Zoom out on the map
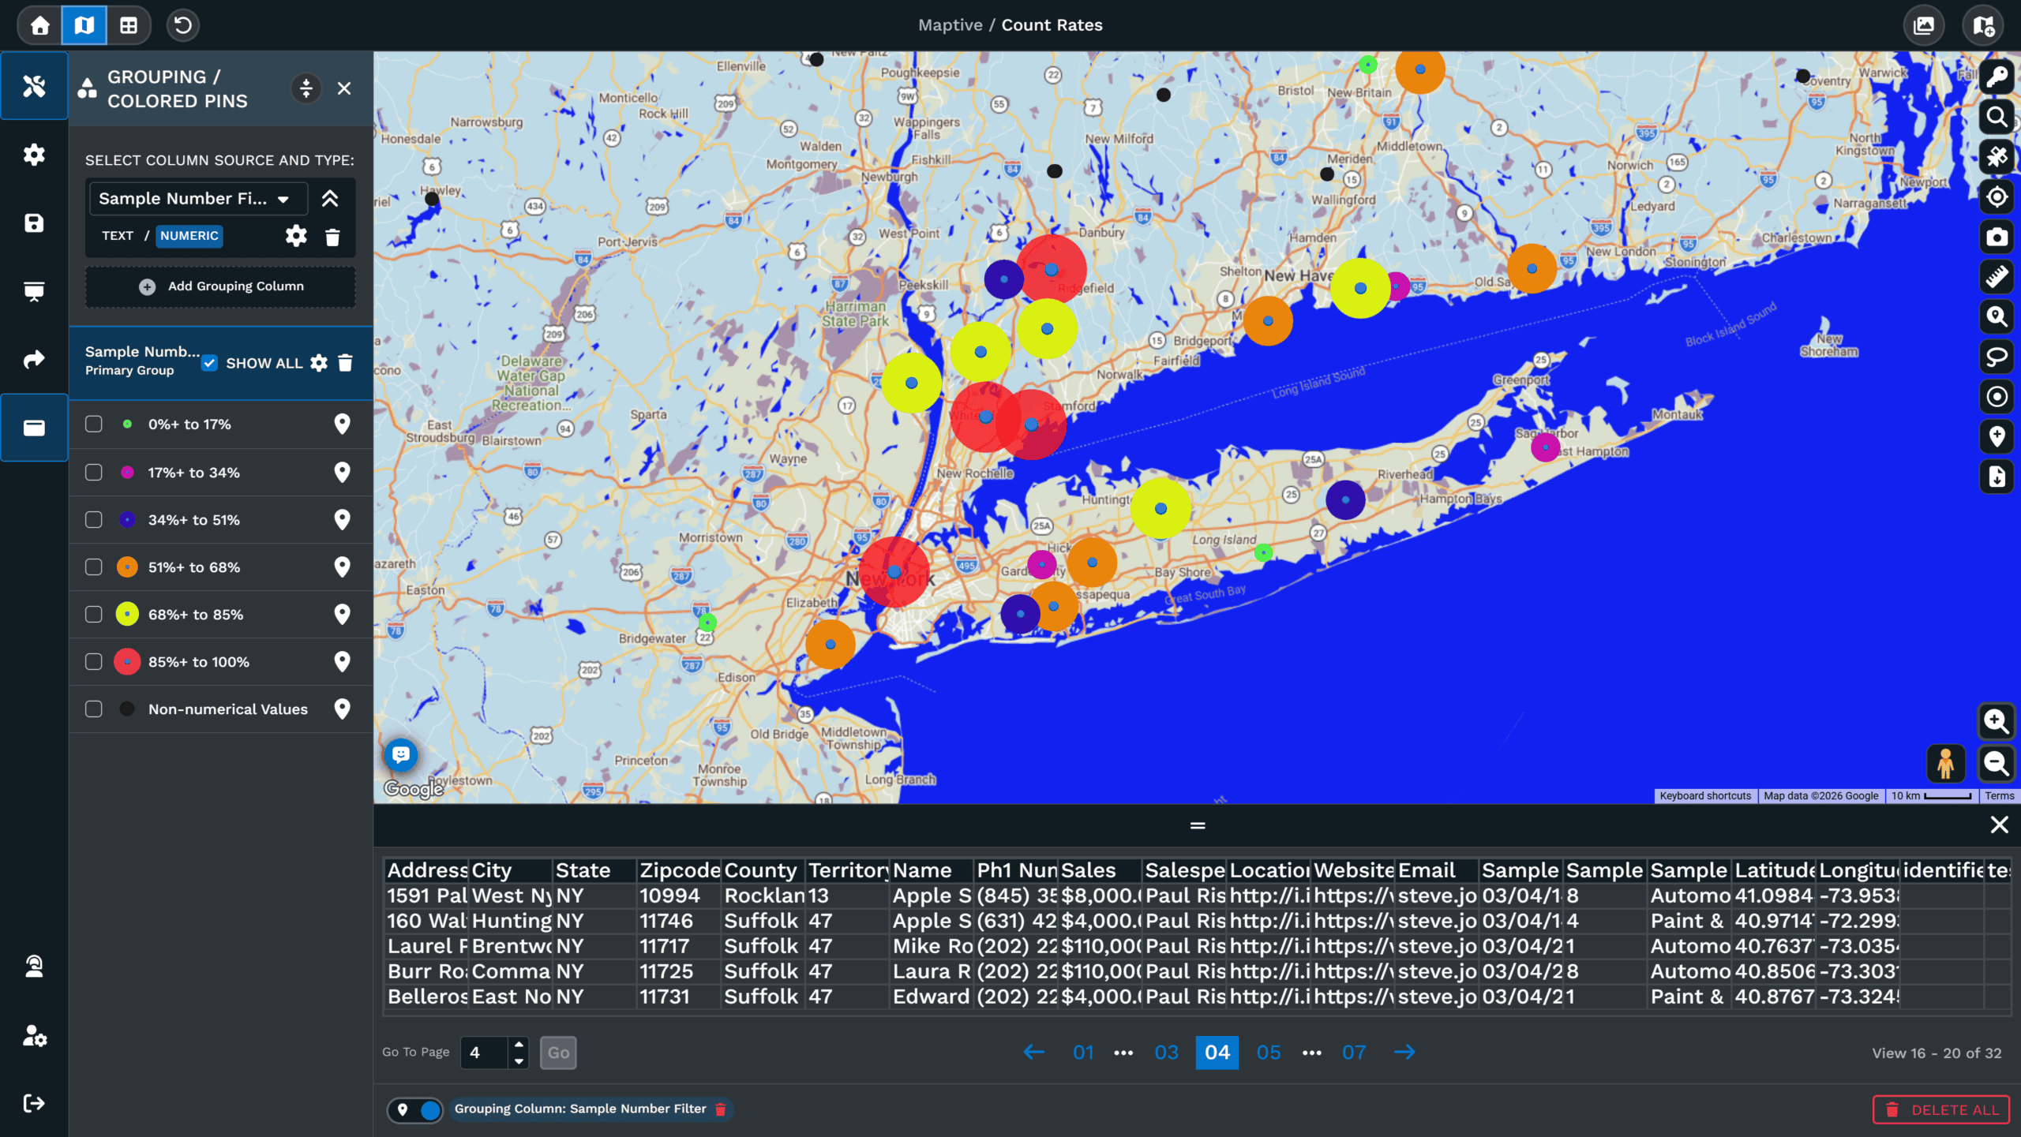Image resolution: width=2021 pixels, height=1137 pixels. [x=1997, y=763]
